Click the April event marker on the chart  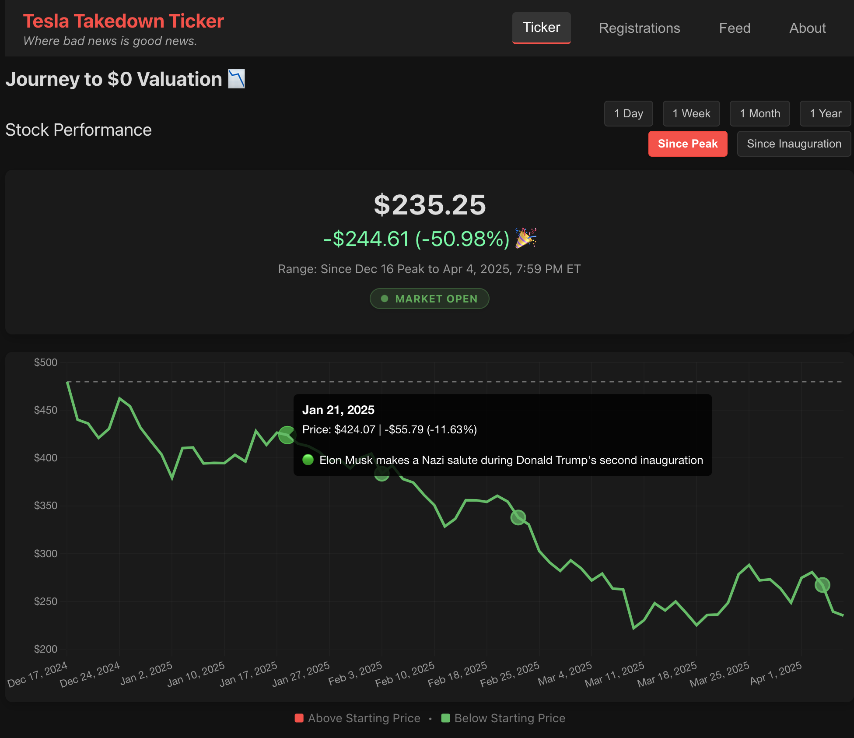(x=822, y=585)
